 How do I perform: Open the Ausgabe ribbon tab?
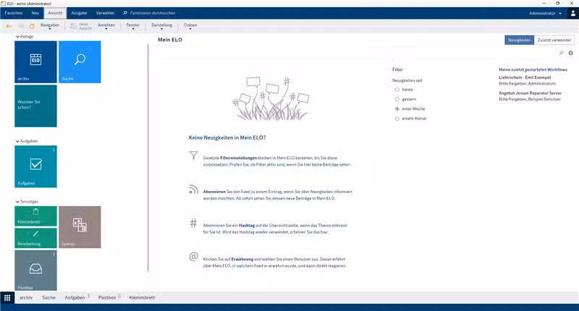(x=79, y=13)
